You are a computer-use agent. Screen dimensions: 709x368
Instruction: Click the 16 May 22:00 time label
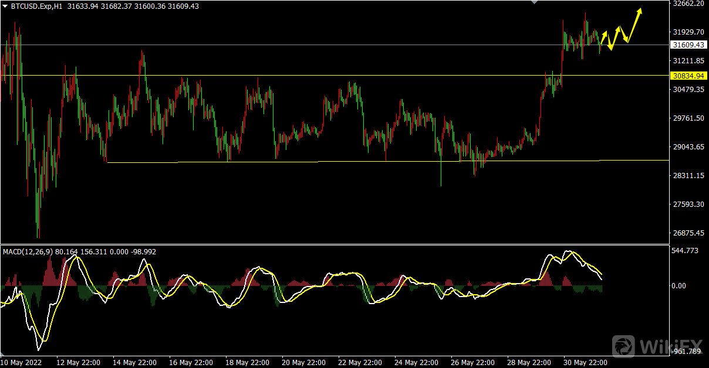coord(191,363)
